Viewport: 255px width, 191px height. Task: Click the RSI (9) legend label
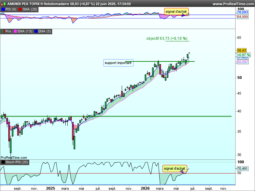click(11, 9)
